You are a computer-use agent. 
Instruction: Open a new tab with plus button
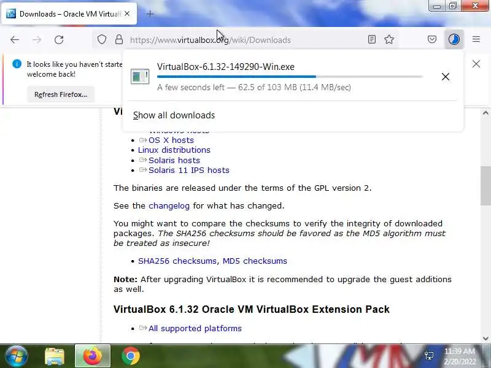click(150, 13)
